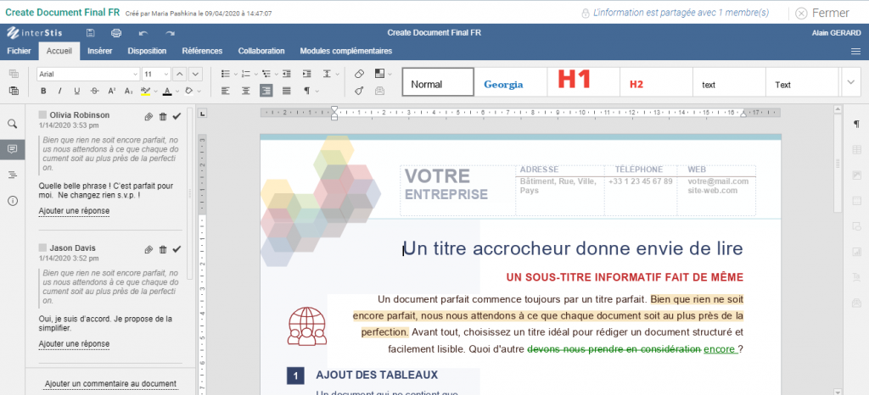
Task: Open the Search panel in left sidebar
Action: click(x=12, y=124)
